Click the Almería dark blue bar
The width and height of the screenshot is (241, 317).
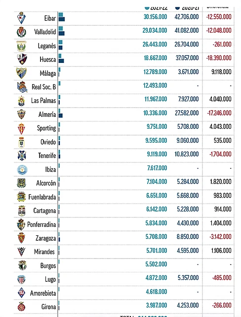coord(61,115)
